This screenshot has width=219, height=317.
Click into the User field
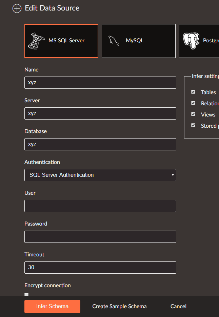click(100, 206)
